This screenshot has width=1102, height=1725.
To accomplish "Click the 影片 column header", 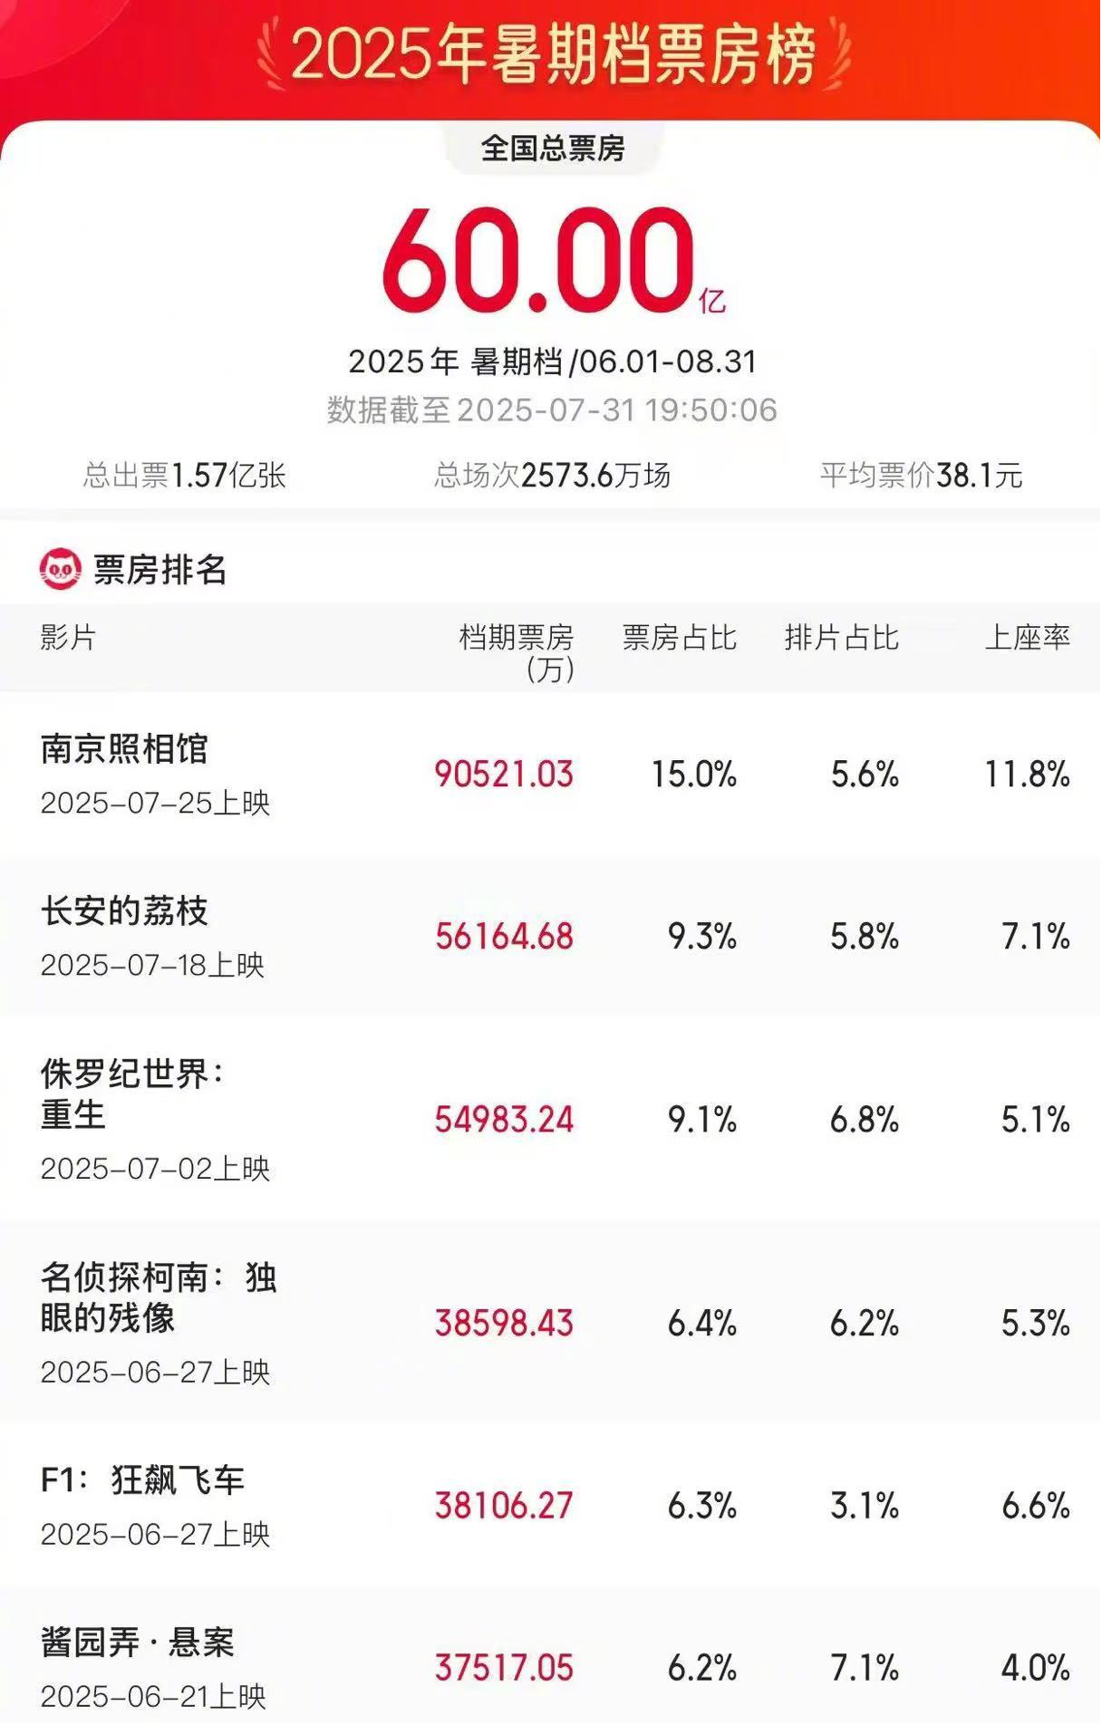I will click(x=68, y=638).
